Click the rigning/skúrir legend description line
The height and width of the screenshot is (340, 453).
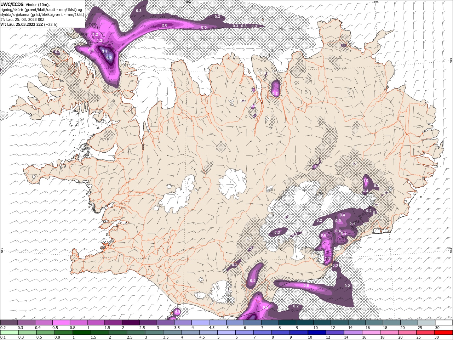click(41, 10)
